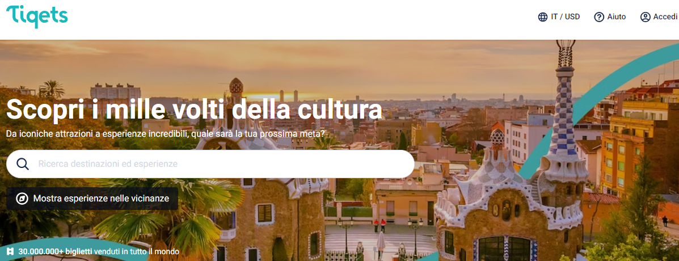Focus the Ricerca destinazioni ed esperienze field
The width and height of the screenshot is (679, 261).
[x=210, y=164]
